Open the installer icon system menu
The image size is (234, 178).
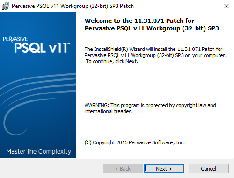point(6,6)
